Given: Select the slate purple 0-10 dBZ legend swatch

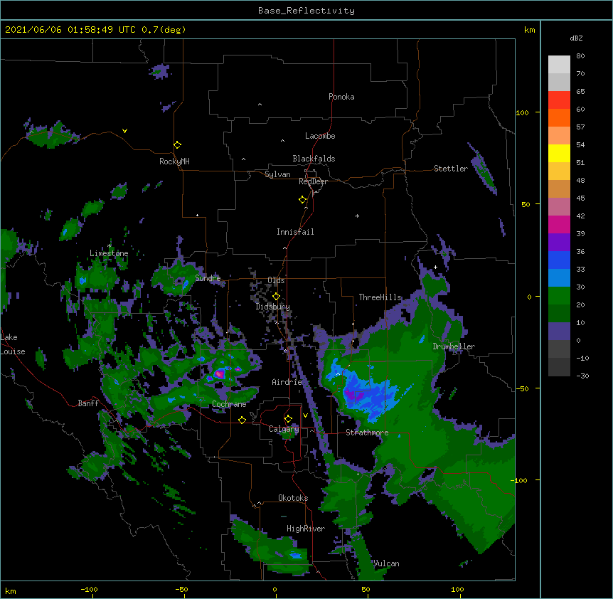Looking at the screenshot, I should [559, 332].
